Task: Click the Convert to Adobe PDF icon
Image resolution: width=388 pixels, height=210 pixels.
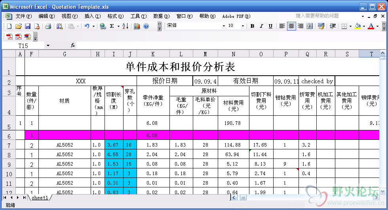Action: point(10,36)
